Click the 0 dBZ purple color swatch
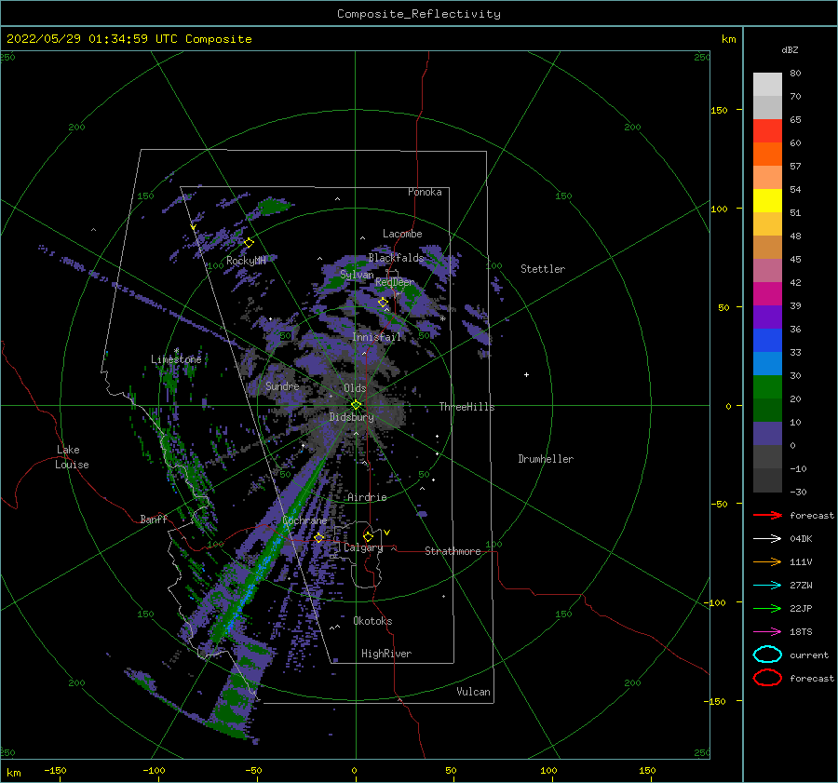Viewport: 838px width, 783px height. [x=767, y=433]
